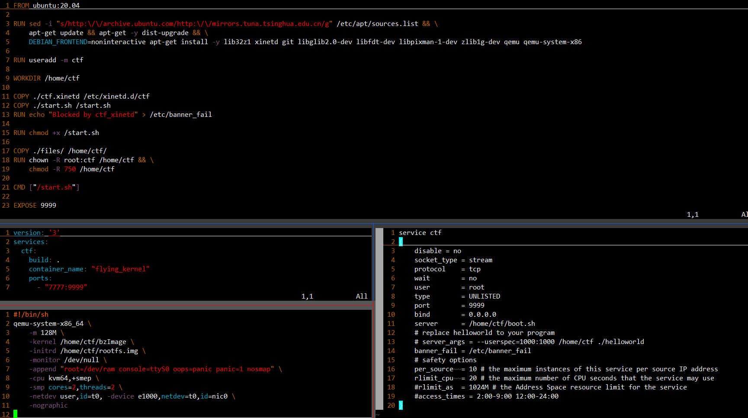Screen dimensions: 748x418
Task: Click 750 permission value
Action: coord(70,169)
